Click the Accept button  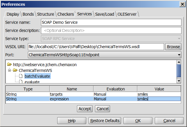(x=85, y=109)
